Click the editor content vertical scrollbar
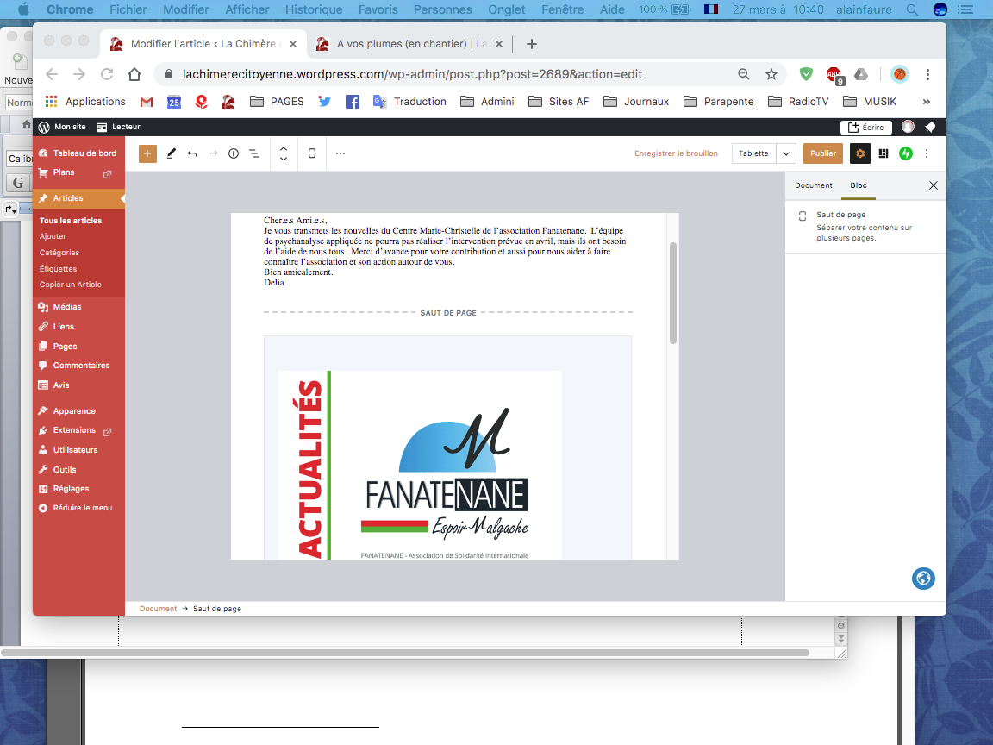The image size is (993, 745). coord(673,293)
